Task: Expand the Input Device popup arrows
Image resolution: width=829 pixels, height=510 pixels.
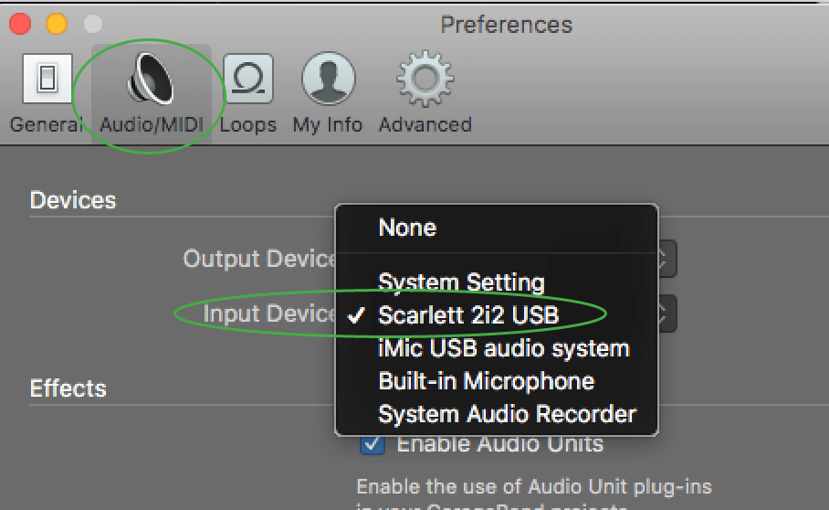Action: [x=666, y=314]
